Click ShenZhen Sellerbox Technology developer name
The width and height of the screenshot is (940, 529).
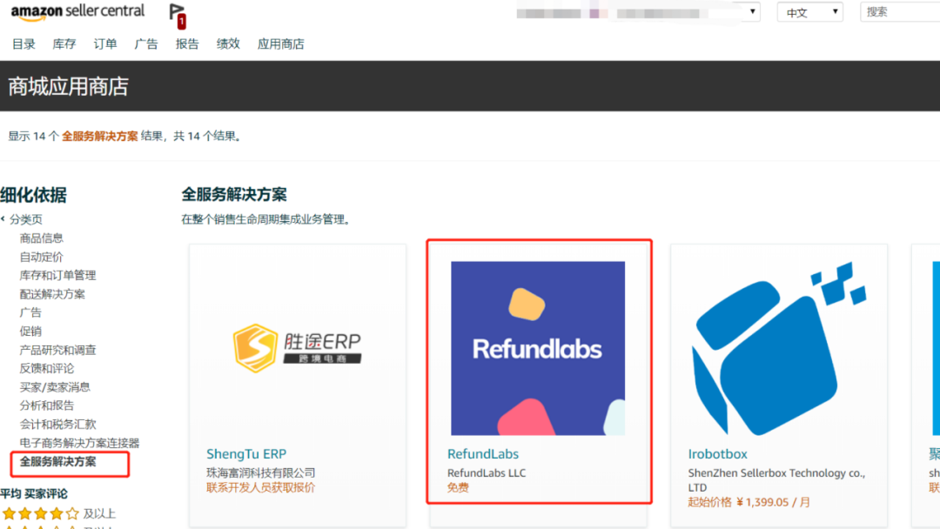click(x=776, y=480)
